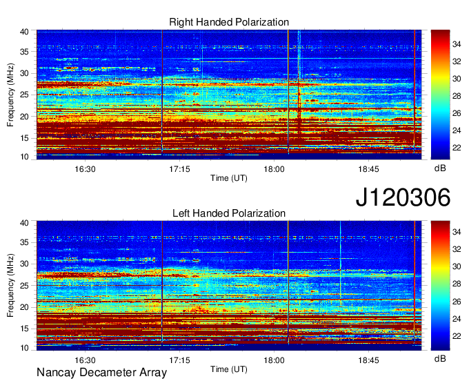Image resolution: width=469 pixels, height=381 pixels.
Task: Click the "Left Handed Polarization" plot title
Action: click(x=229, y=213)
